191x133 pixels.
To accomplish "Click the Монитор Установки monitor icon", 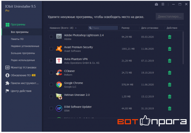I will 7,67.
